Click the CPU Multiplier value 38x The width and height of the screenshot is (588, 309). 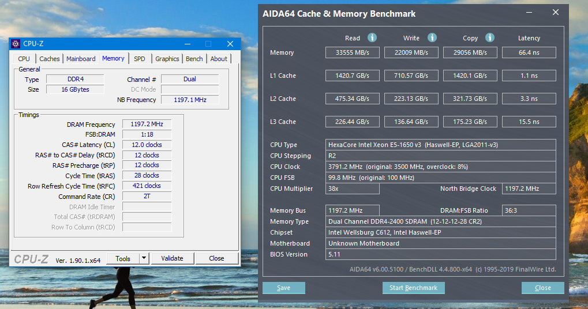[x=353, y=189]
